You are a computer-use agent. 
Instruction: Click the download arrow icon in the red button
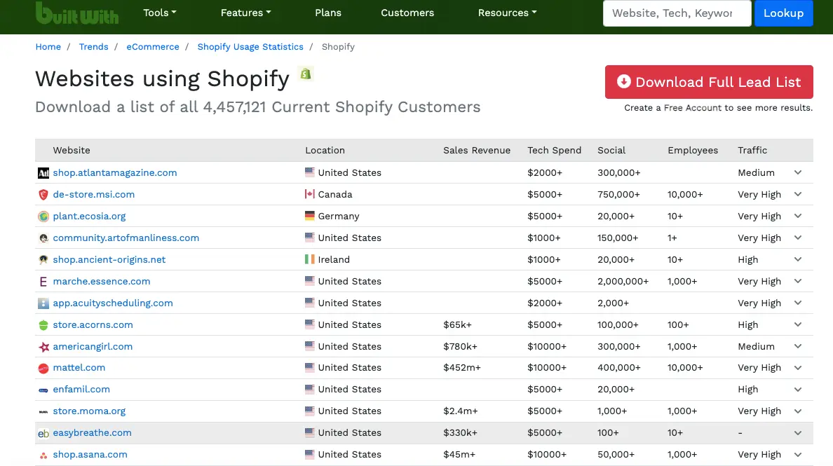tap(623, 82)
